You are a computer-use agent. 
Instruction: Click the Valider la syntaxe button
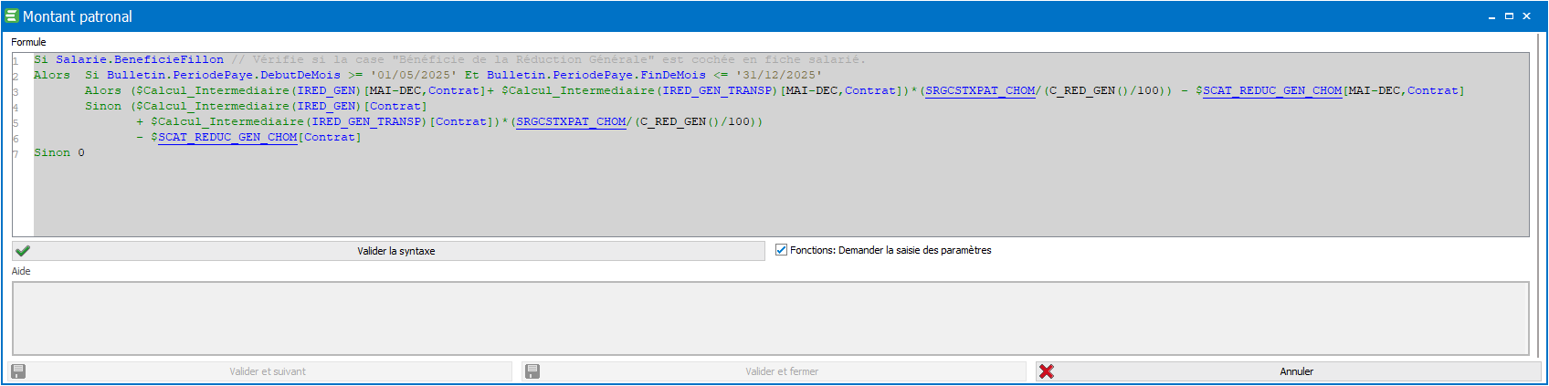388,251
